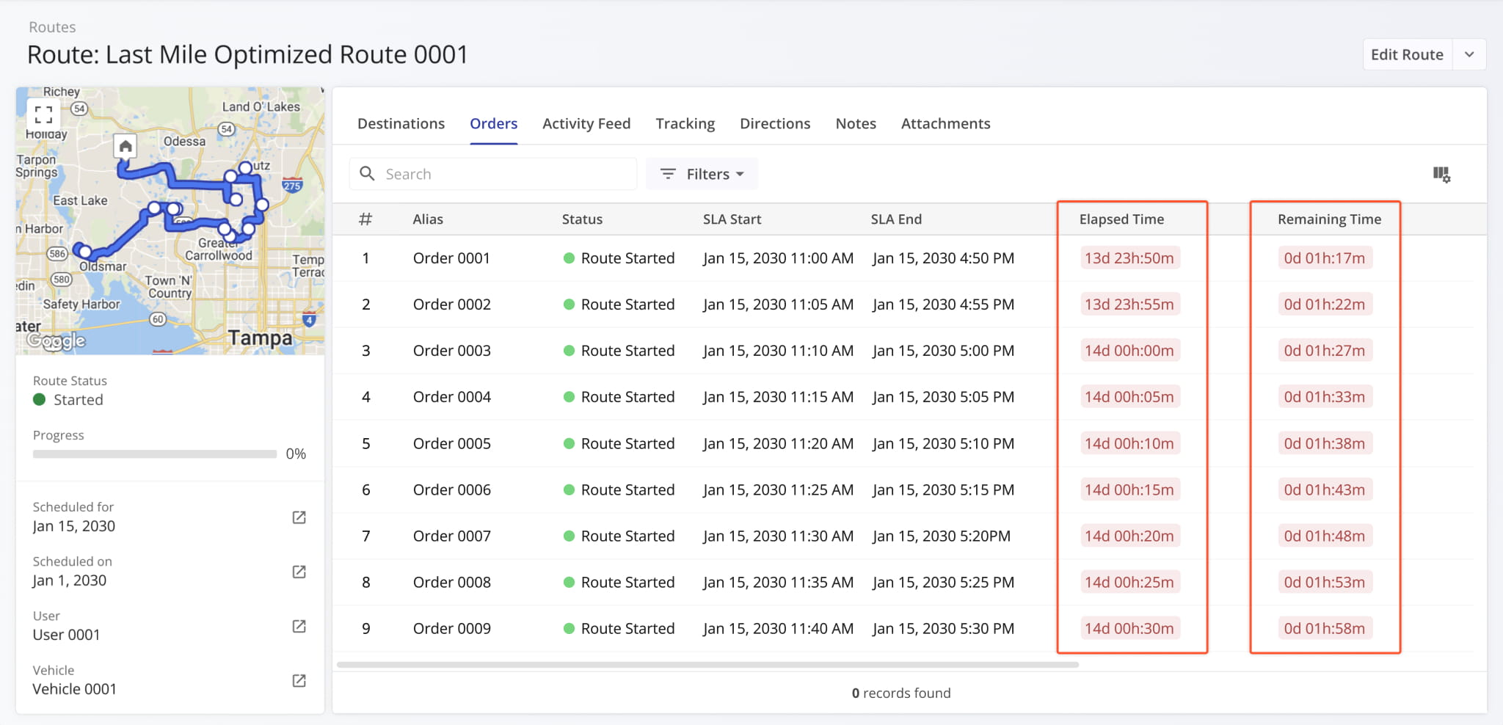Screen dimensions: 1503x725
Task: Click the home marker on the route map
Action: point(125,145)
